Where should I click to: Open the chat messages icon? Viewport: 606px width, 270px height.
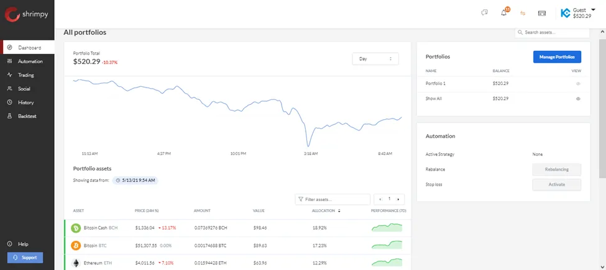click(x=484, y=13)
